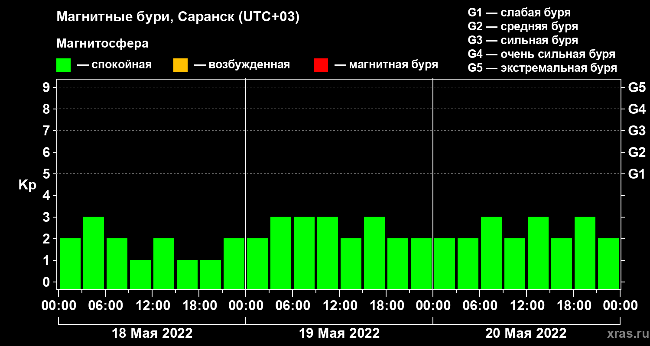Click the '12:00' time label above 18 Мая
Viewport: 650px width, 346px height.
(152, 306)
